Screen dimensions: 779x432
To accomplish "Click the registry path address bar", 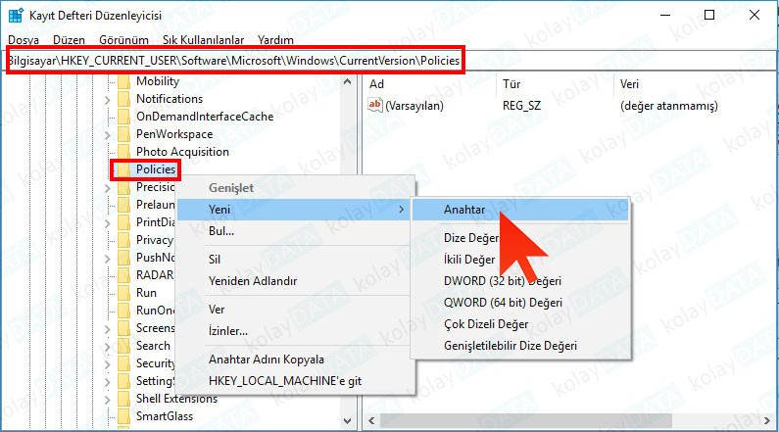I will [234, 61].
